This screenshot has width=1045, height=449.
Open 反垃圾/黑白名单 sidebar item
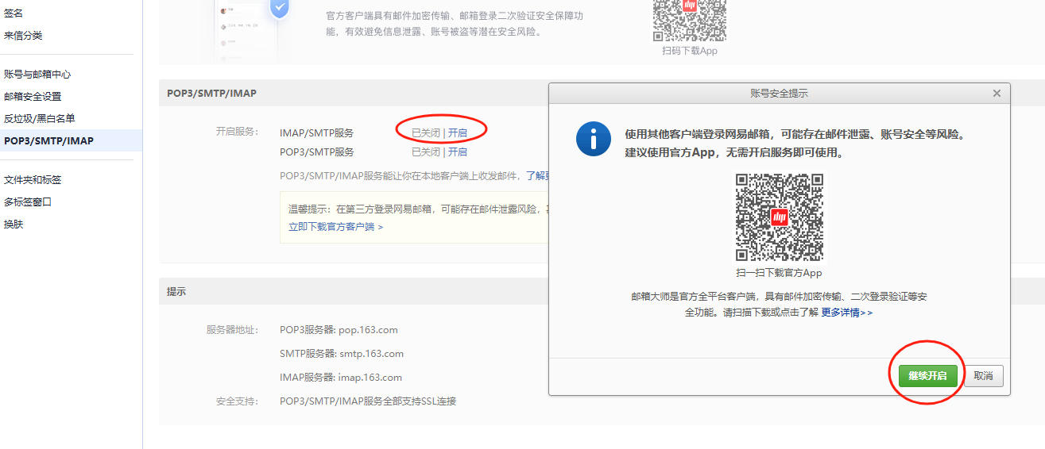[40, 118]
